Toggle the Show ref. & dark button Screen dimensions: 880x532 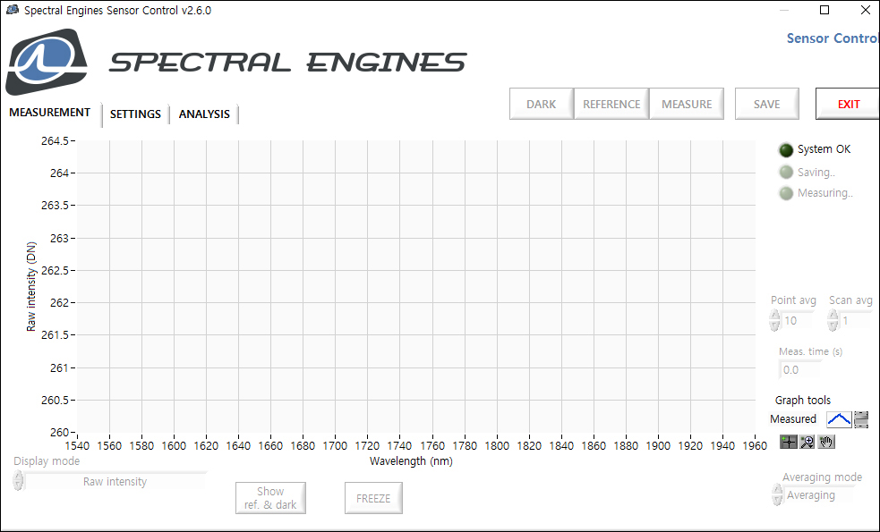coord(270,498)
